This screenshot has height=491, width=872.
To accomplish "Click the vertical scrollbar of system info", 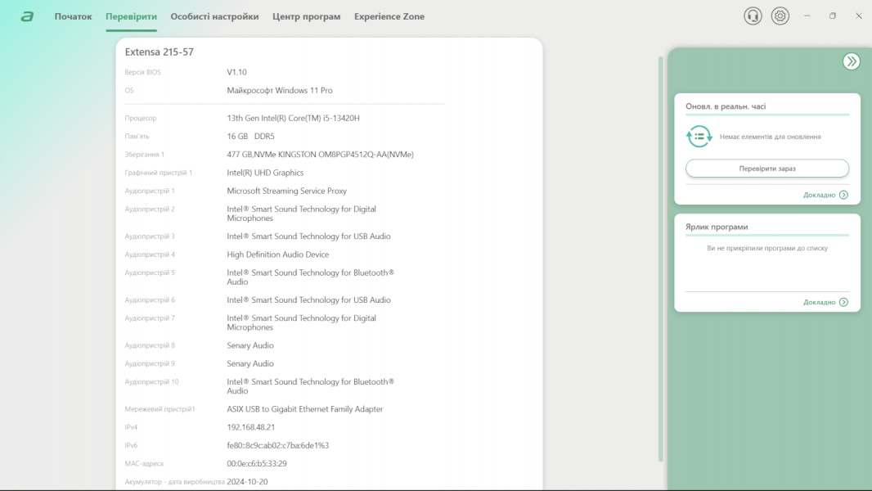I will (x=660, y=258).
